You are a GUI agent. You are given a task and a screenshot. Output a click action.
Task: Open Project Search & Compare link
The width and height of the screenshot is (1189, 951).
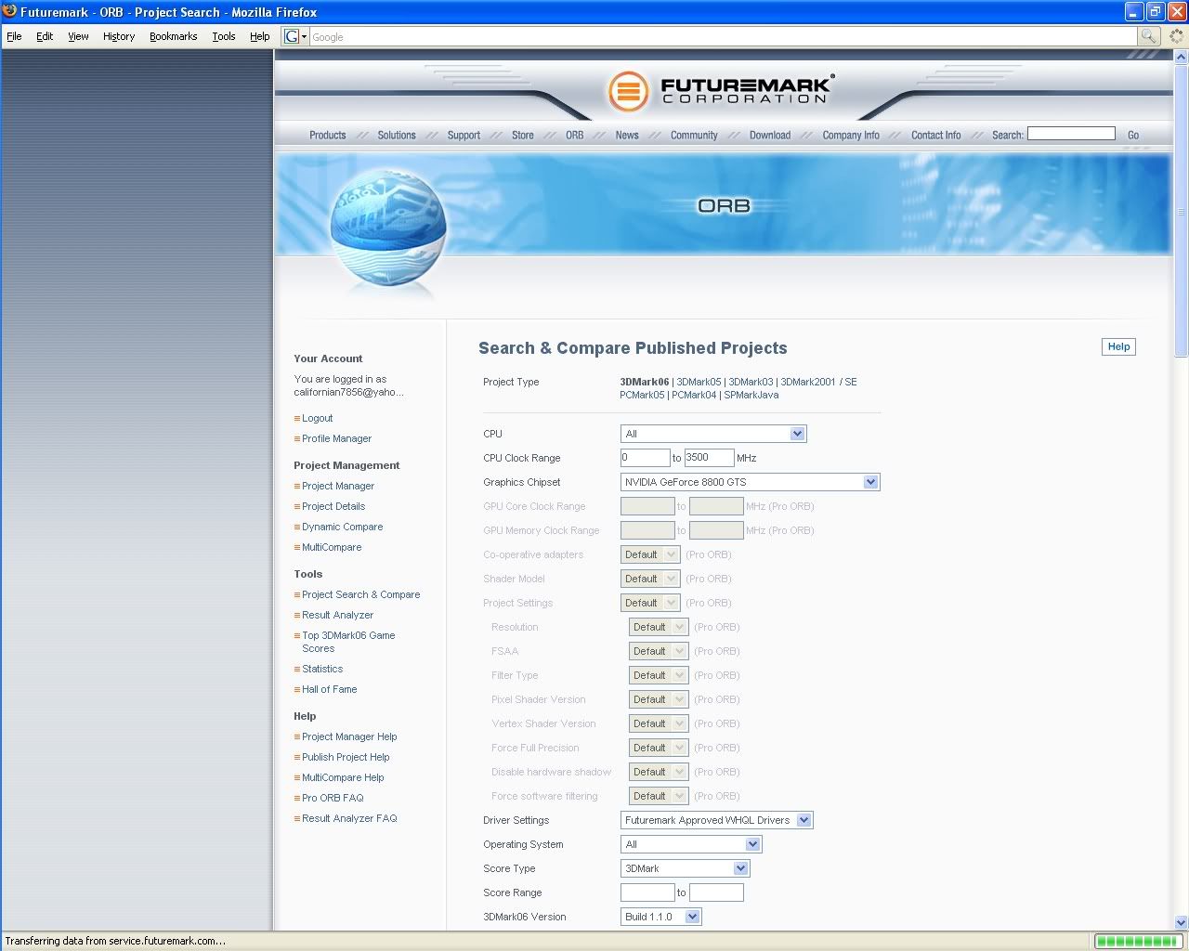(360, 594)
